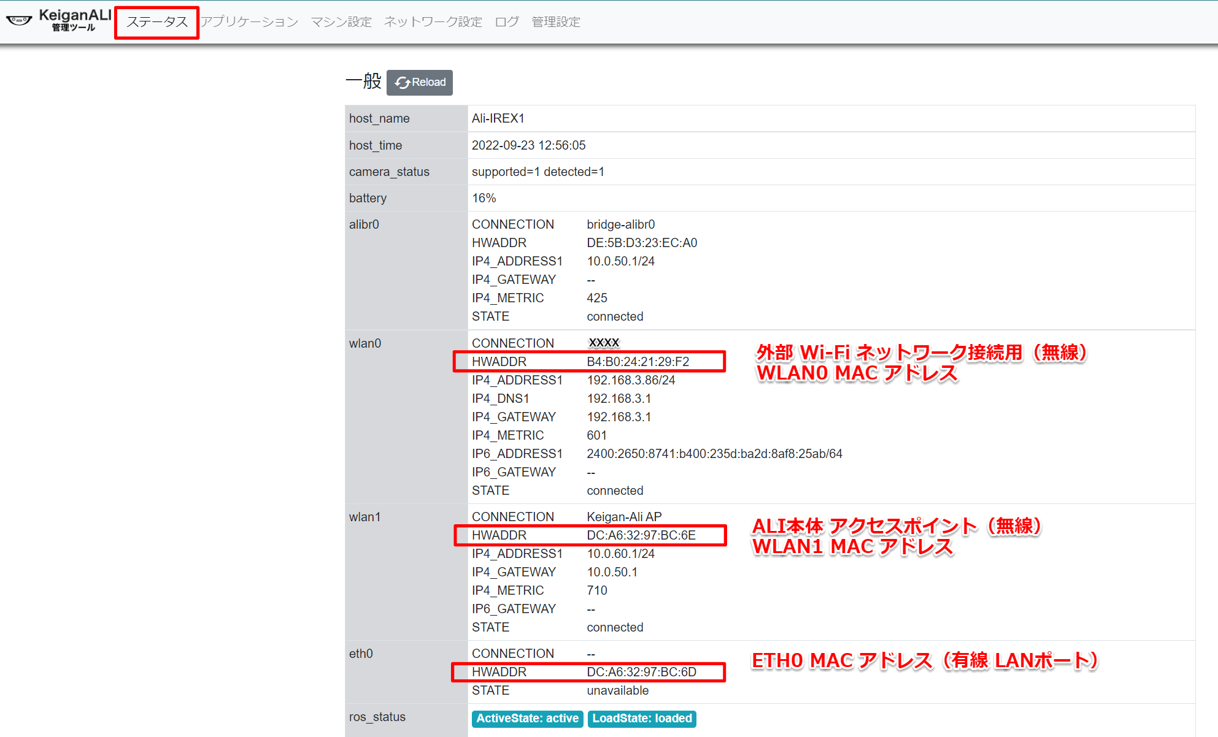Click the KeiganALI robot logo icon
The width and height of the screenshot is (1218, 737).
point(19,21)
